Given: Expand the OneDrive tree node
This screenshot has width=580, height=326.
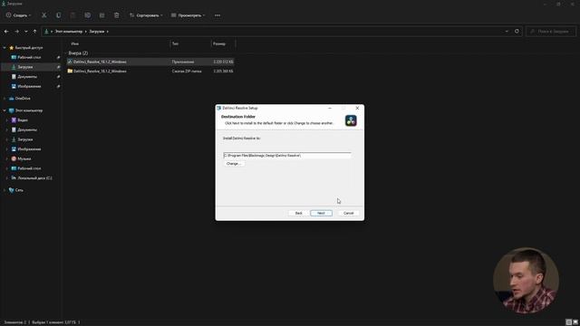Looking at the screenshot, I should (x=5, y=99).
